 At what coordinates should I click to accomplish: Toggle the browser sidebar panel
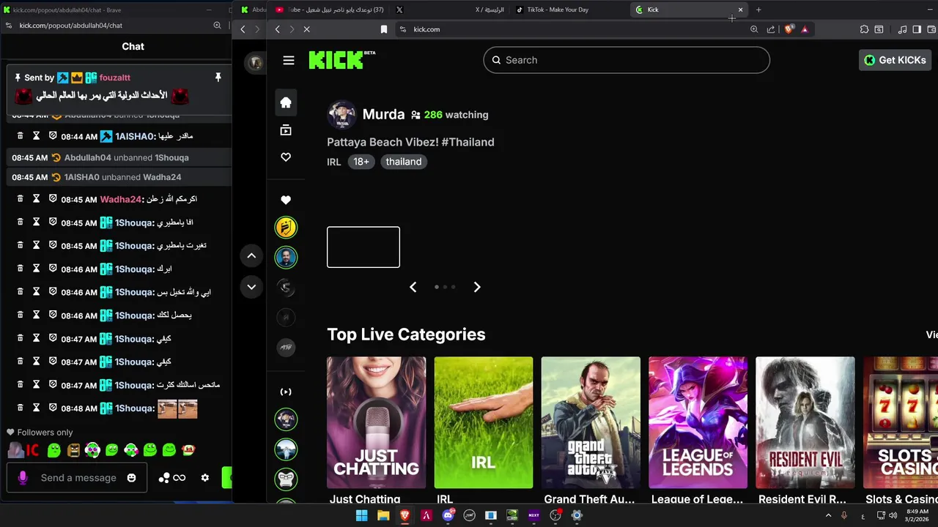click(x=917, y=29)
